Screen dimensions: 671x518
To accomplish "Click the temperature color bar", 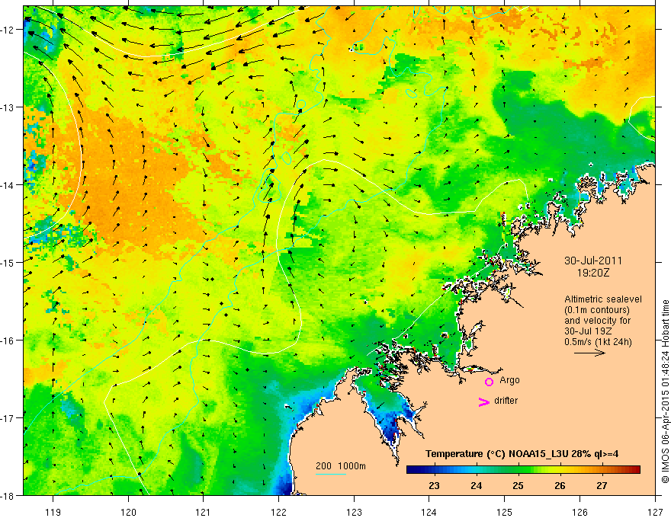I will (x=523, y=470).
